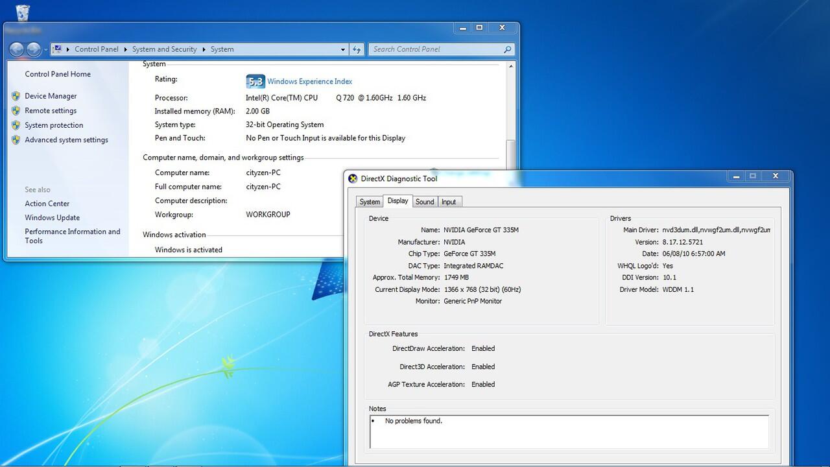The height and width of the screenshot is (467, 830).
Task: Click the shield icon next to Device Manager
Action: click(x=16, y=96)
